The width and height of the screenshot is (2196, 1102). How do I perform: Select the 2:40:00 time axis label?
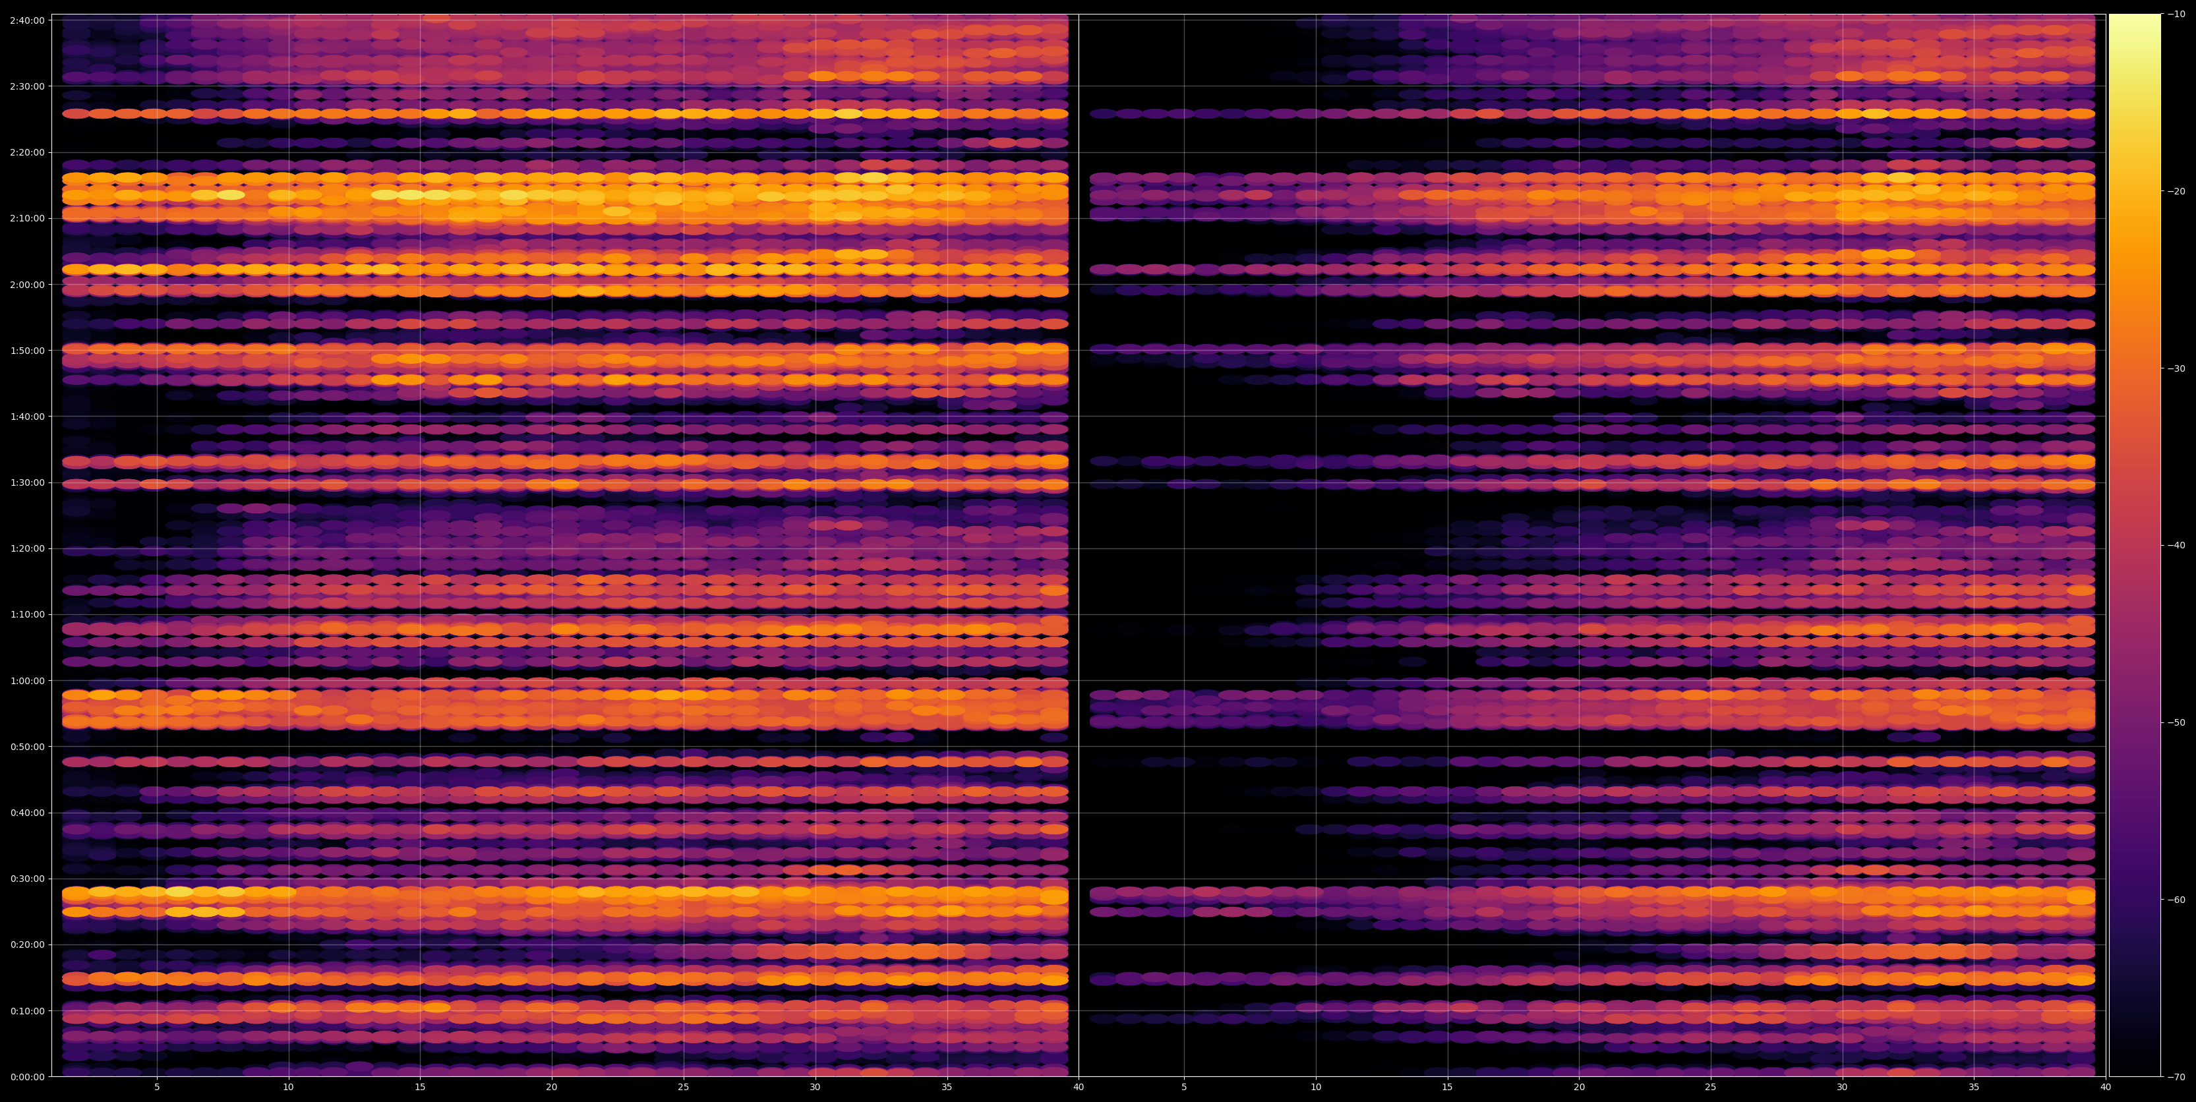point(27,20)
